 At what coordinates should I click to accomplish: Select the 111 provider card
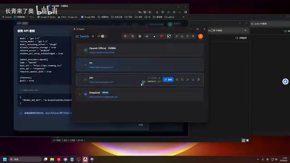(140, 65)
